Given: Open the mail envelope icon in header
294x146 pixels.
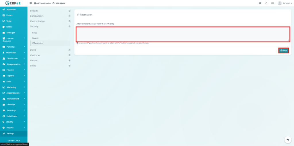Looking at the screenshot, I should pos(272,3).
